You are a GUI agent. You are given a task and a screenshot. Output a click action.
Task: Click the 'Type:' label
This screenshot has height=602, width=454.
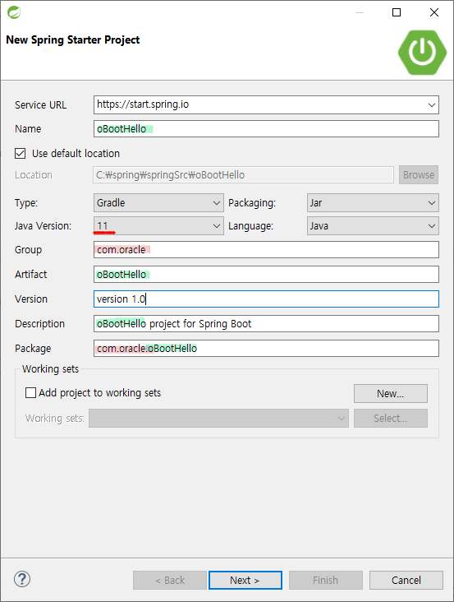point(26,203)
